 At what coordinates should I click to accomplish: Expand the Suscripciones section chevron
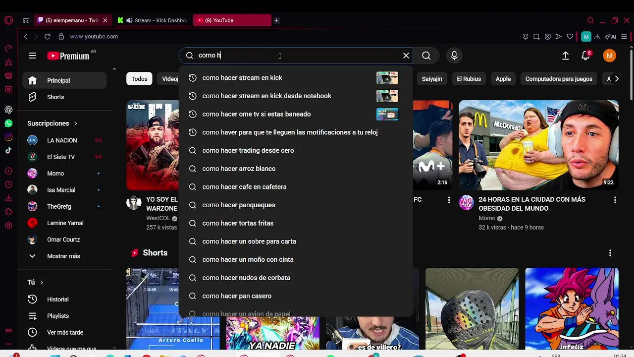75,123
